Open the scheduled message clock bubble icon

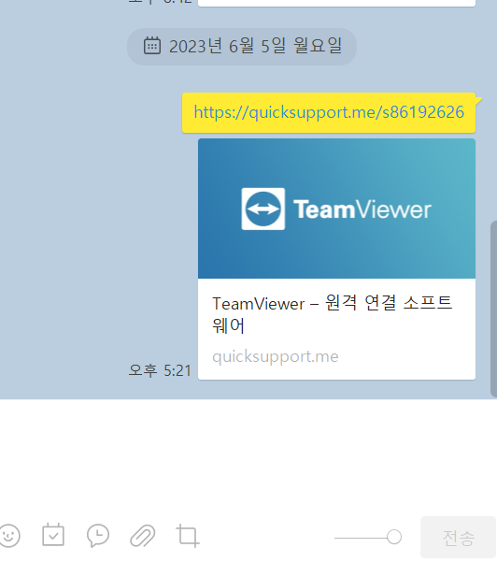click(x=98, y=536)
